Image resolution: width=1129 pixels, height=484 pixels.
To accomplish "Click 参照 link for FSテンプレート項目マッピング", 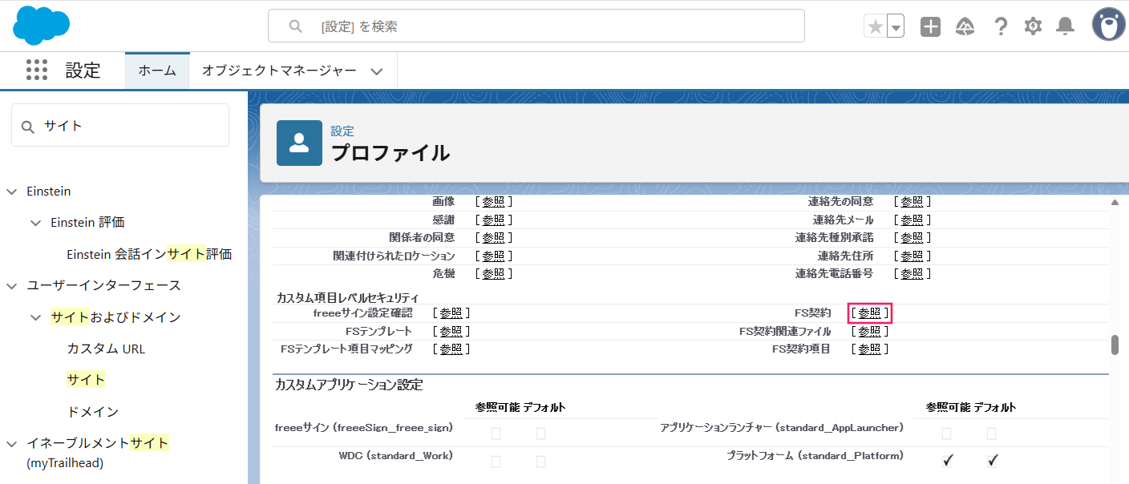I will pyautogui.click(x=451, y=349).
